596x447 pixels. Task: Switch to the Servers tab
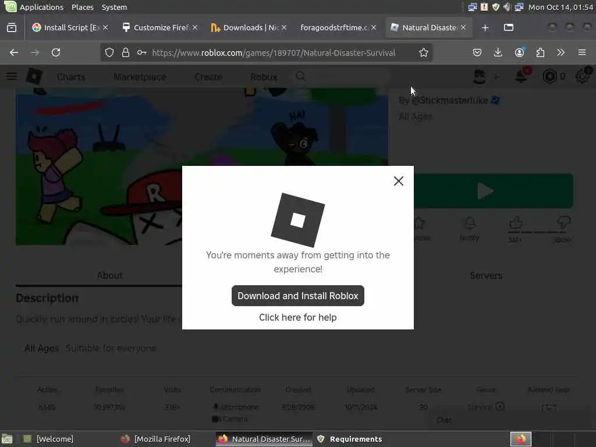pyautogui.click(x=486, y=275)
